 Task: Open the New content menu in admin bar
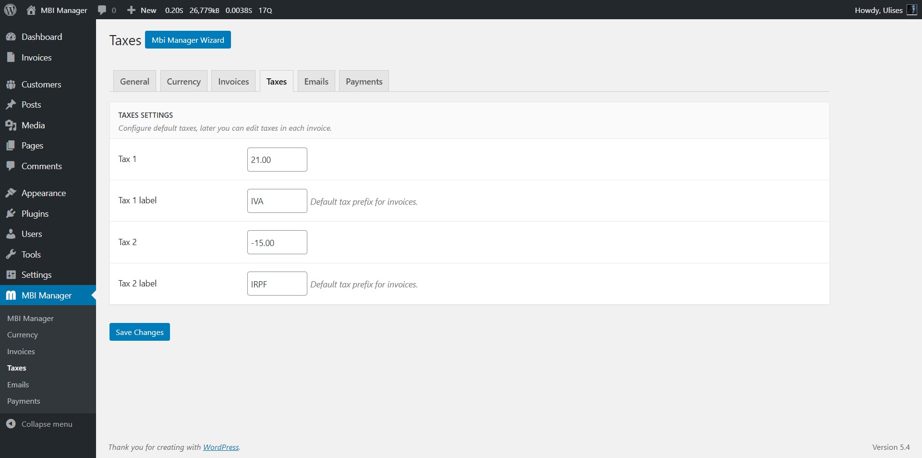pyautogui.click(x=142, y=10)
